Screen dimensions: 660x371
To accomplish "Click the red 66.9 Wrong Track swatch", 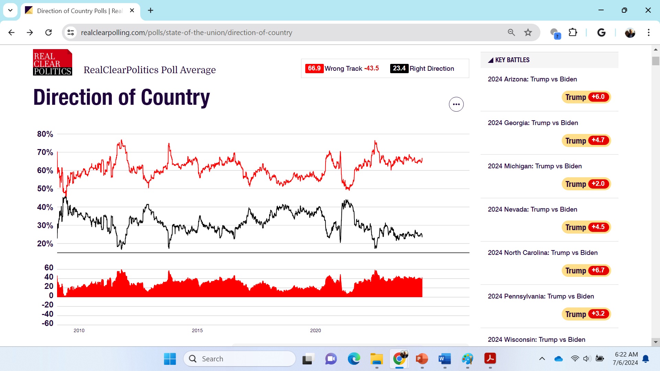I will click(x=314, y=68).
